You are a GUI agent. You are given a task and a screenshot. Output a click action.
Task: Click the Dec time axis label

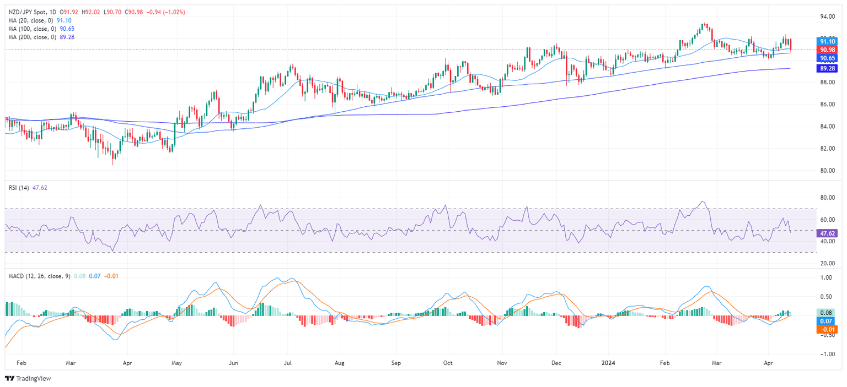556,364
